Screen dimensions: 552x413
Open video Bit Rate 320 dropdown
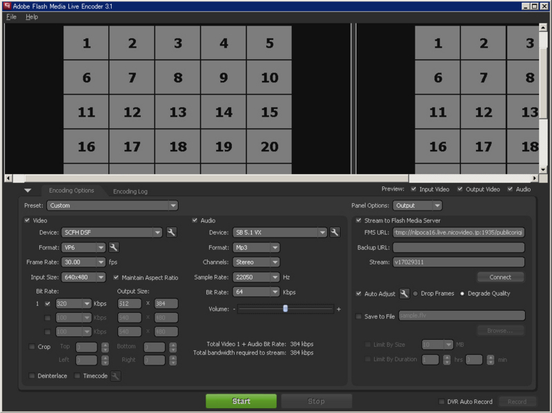point(74,303)
